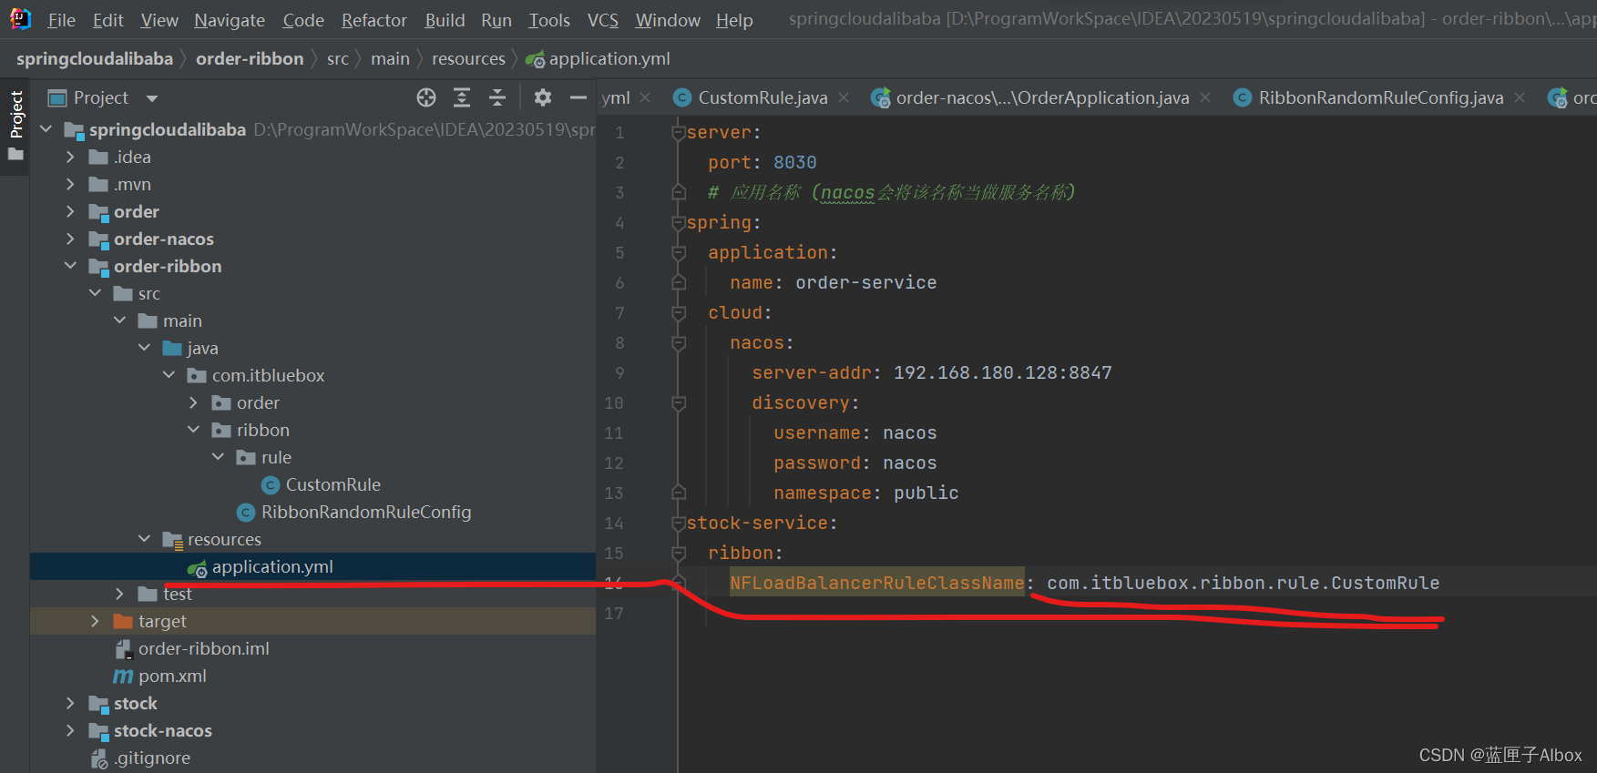The width and height of the screenshot is (1597, 773).
Task: Fold the stock-service block at line 14
Action: 678,523
